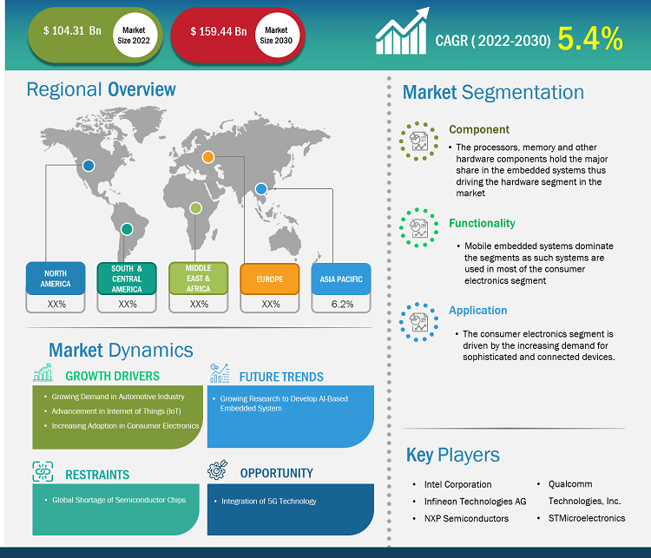Viewport: 651px width, 558px height.
Task: Click the CAGR (2022-2030) label
Action: 493,41
